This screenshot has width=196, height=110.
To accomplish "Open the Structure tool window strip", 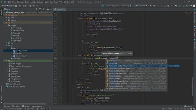I will [1, 90].
